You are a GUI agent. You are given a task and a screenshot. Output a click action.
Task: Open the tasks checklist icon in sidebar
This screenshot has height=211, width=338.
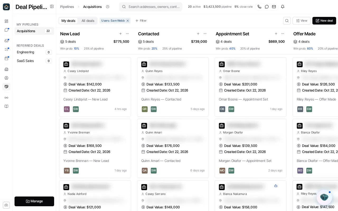tap(6, 49)
